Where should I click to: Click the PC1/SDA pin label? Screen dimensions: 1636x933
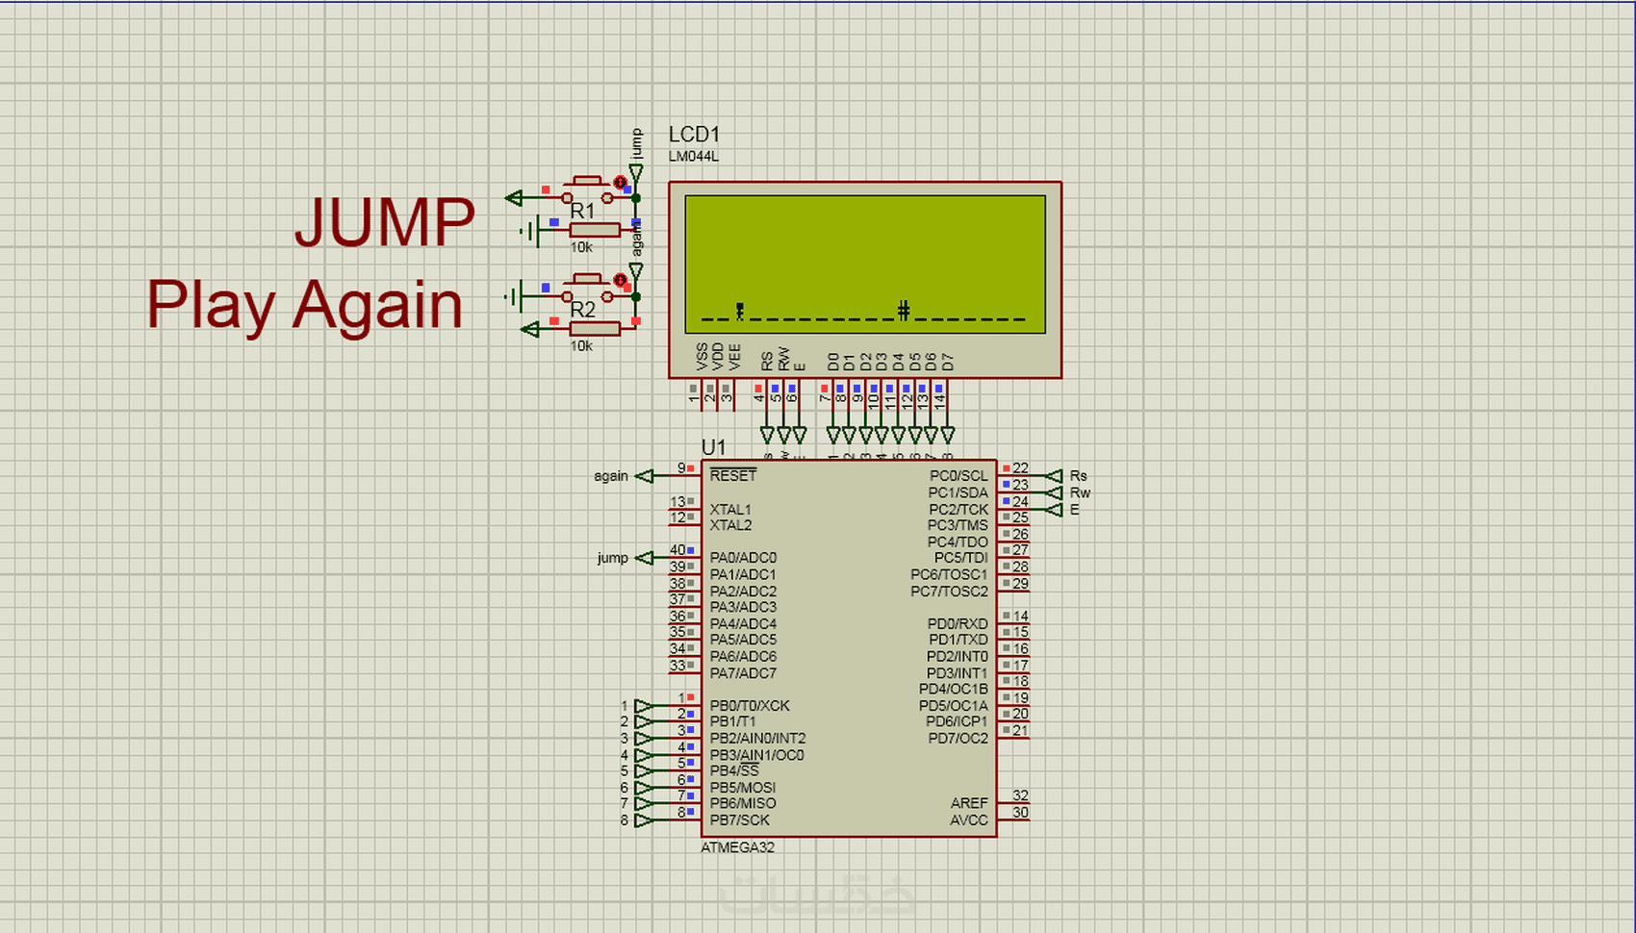959,492
